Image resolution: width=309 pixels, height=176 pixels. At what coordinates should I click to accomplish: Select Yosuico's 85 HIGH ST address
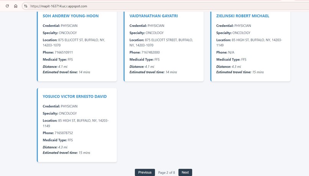(76, 123)
